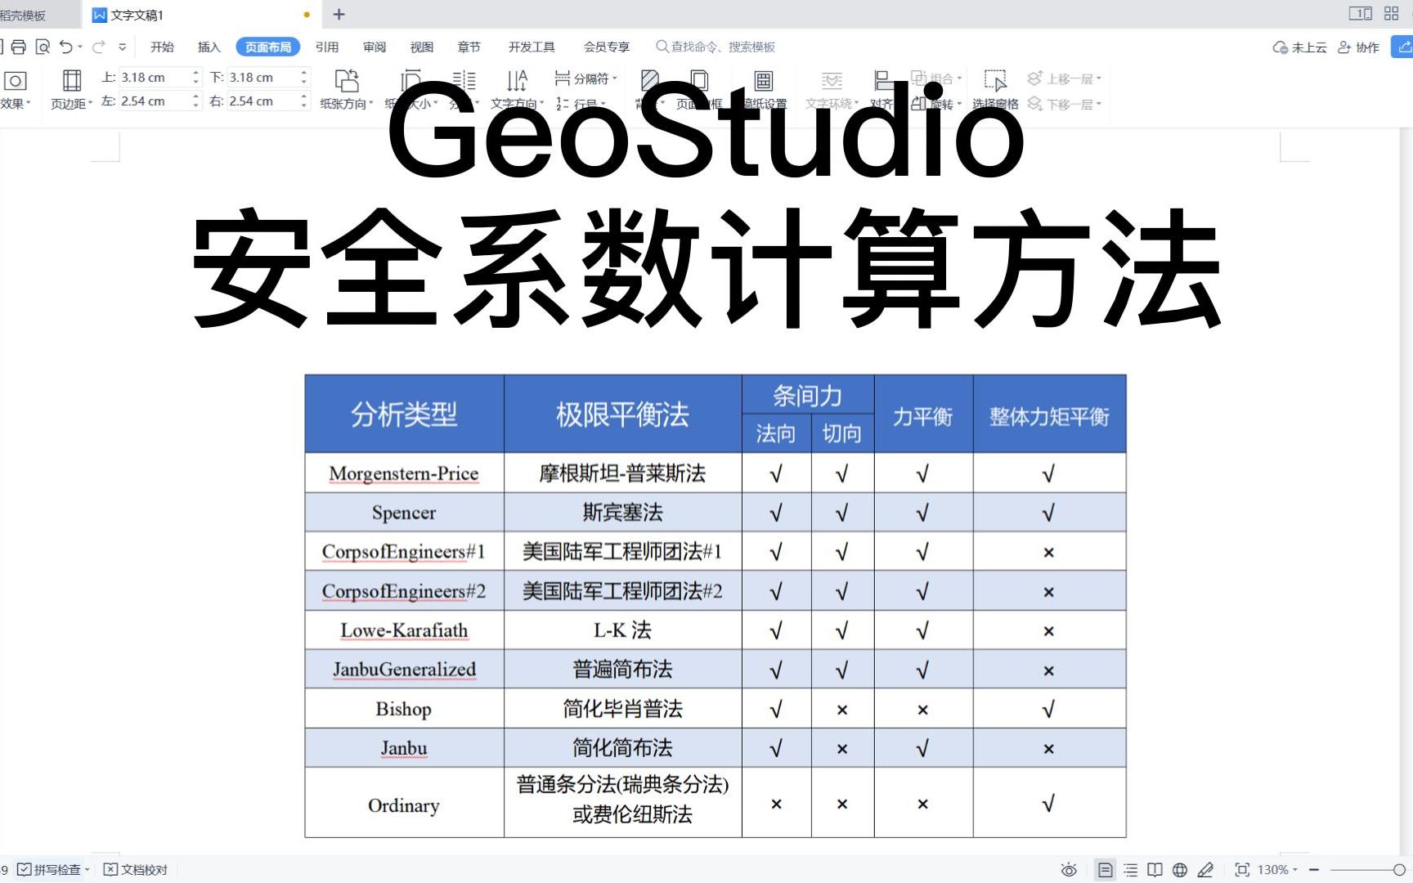Click the Lowe-Karafiath table cell
This screenshot has height=883, width=1413.
pos(404,630)
